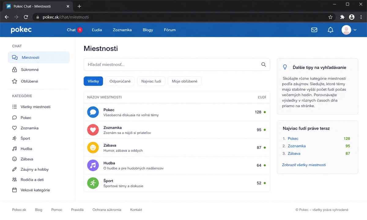The image size is (367, 220).
Task: Open Pokec link in top rooms list
Action: (x=293, y=139)
